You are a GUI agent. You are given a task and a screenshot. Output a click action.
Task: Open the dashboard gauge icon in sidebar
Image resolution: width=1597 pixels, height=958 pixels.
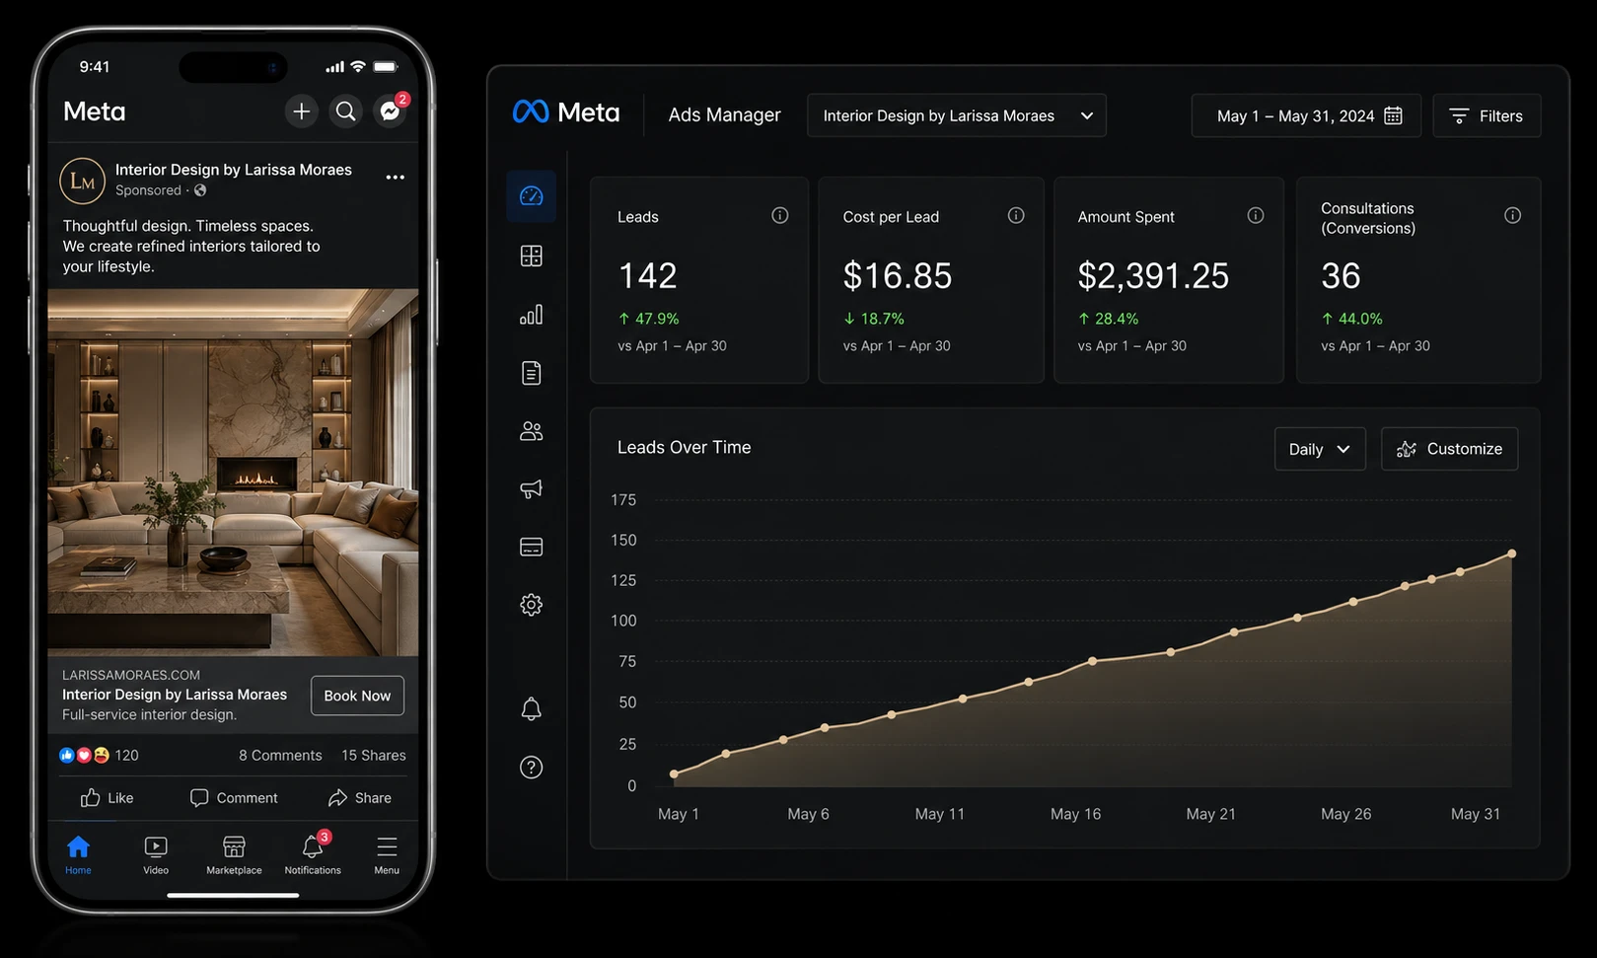(x=531, y=196)
